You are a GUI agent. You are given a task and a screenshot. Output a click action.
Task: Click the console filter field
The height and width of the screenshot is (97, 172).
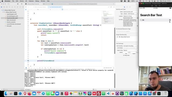[100, 89]
